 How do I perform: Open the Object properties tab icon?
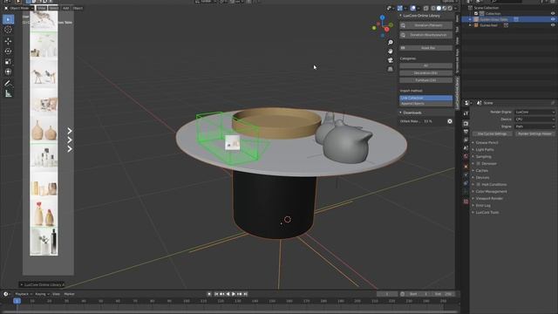(x=466, y=167)
